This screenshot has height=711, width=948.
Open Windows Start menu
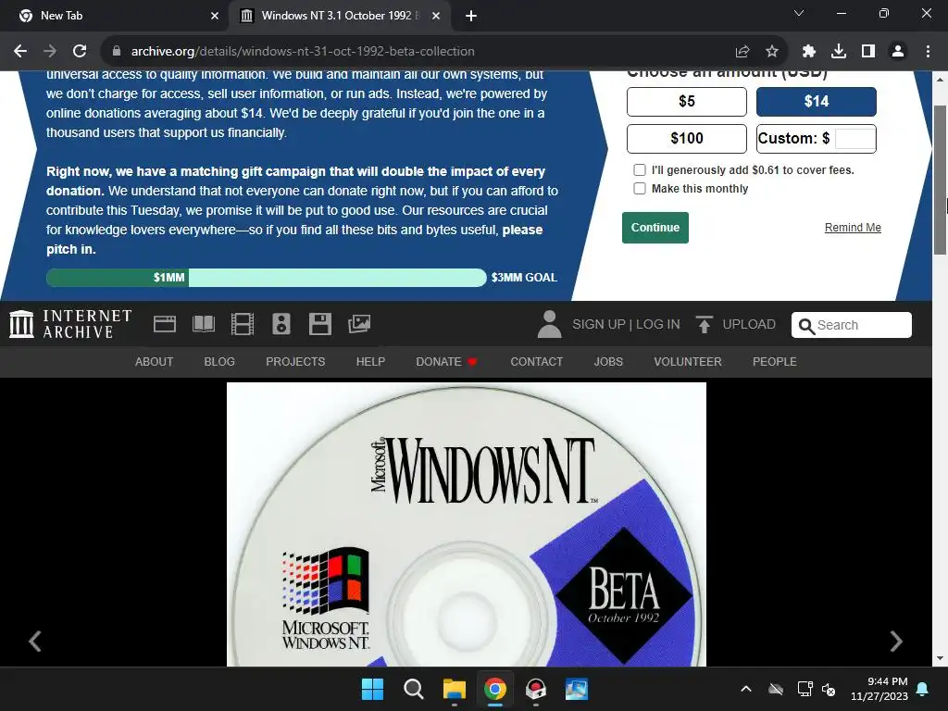(x=372, y=689)
